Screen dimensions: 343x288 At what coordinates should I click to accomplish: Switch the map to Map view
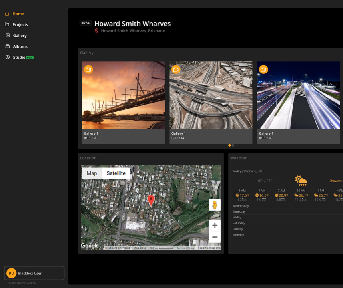[x=92, y=173]
